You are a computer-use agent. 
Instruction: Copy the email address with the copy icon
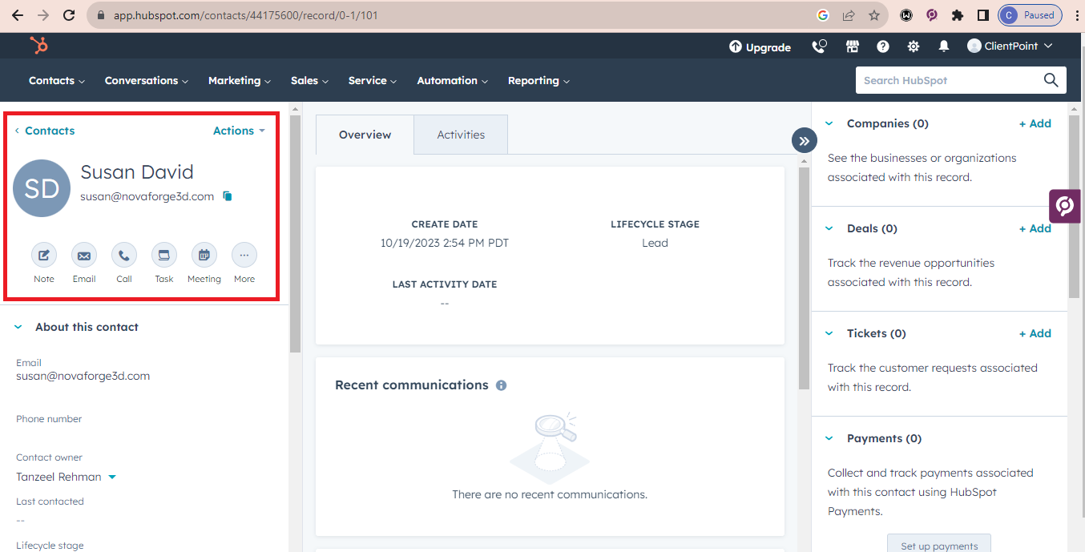pos(228,196)
